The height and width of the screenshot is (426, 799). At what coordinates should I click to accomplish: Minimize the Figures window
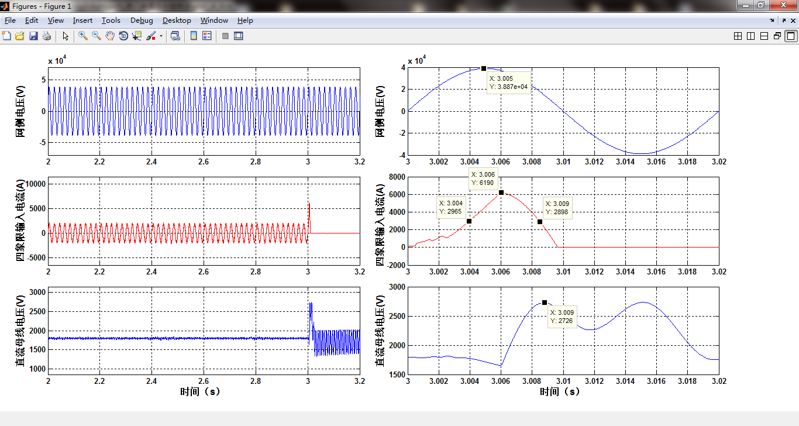[x=745, y=5]
